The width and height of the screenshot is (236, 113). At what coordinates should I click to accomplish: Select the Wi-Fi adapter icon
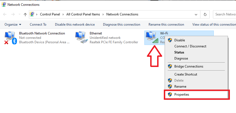click(152, 38)
